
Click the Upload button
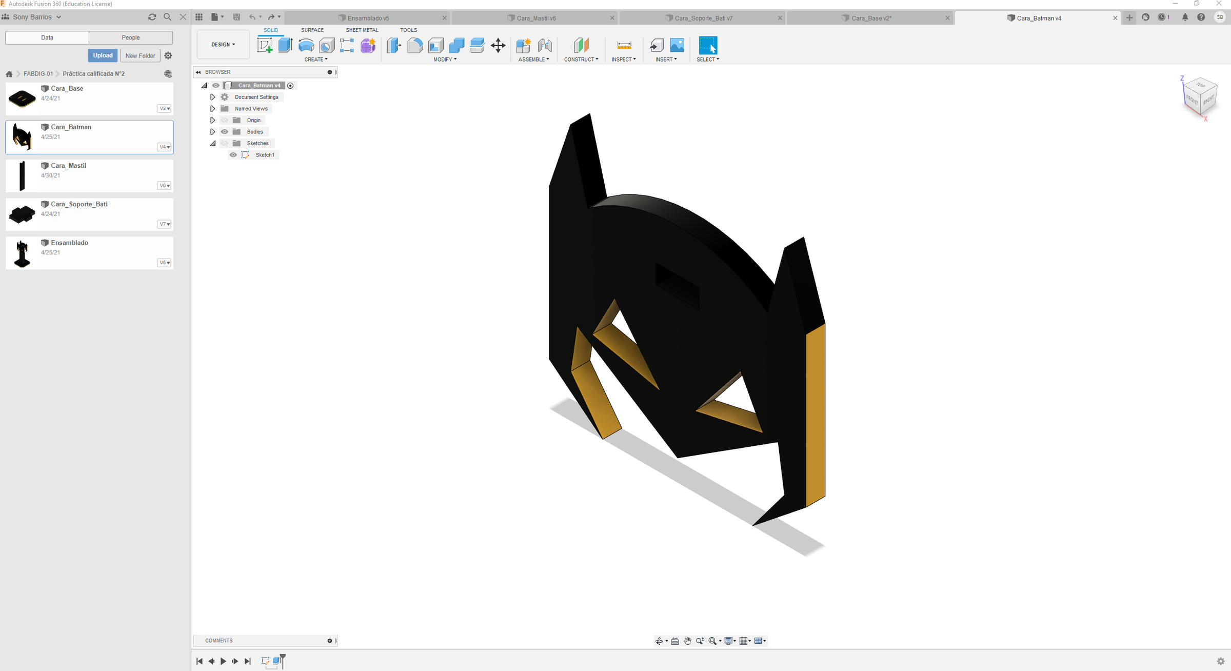point(103,55)
